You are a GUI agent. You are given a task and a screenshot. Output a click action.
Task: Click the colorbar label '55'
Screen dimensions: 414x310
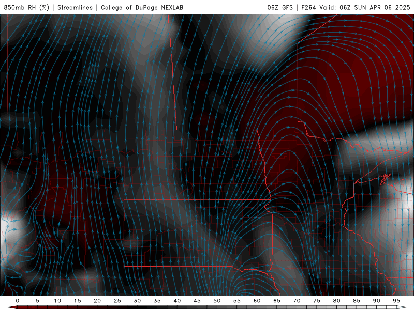pyautogui.click(x=237, y=301)
